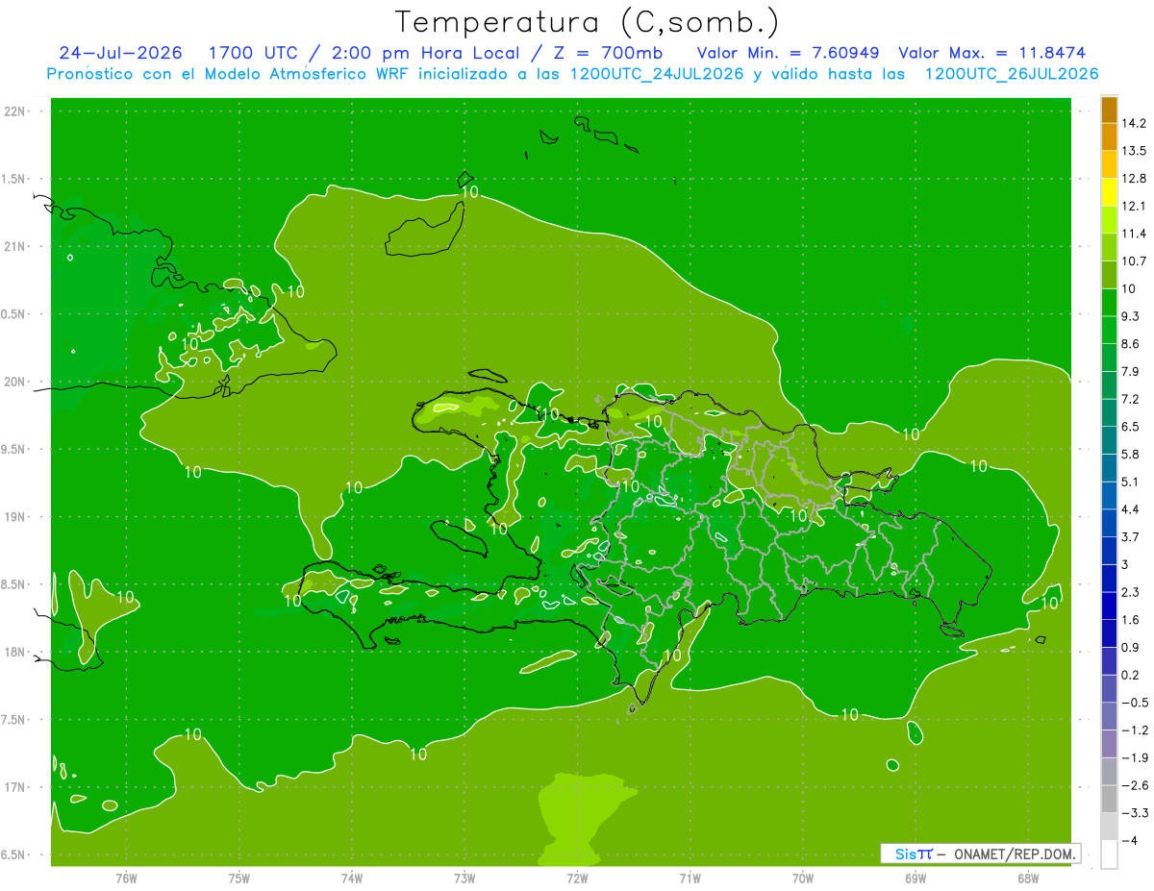Screen dimensions: 1154x891
Task: Click the "7.2" color scale value
Action: point(1130,399)
